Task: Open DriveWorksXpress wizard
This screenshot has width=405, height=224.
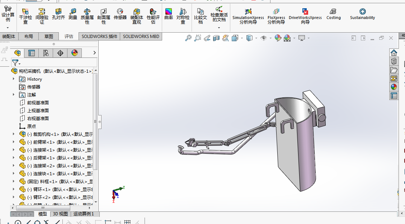Action: tap(305, 16)
